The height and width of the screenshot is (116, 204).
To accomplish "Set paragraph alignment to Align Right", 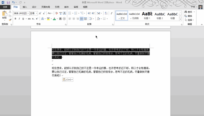I will click(x=78, y=19).
